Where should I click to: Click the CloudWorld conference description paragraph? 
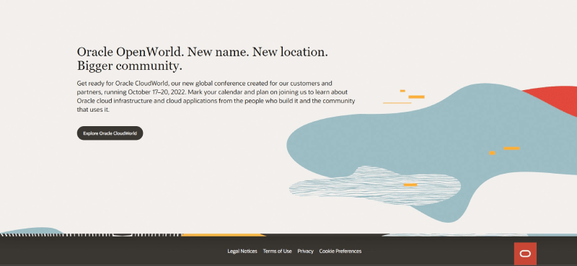[216, 97]
